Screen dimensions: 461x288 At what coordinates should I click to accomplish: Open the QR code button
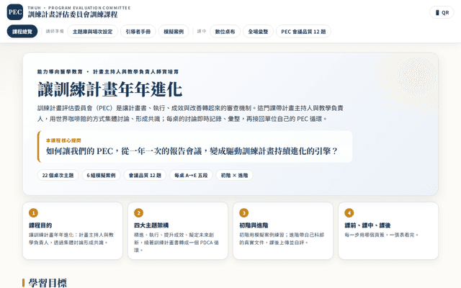click(442, 12)
